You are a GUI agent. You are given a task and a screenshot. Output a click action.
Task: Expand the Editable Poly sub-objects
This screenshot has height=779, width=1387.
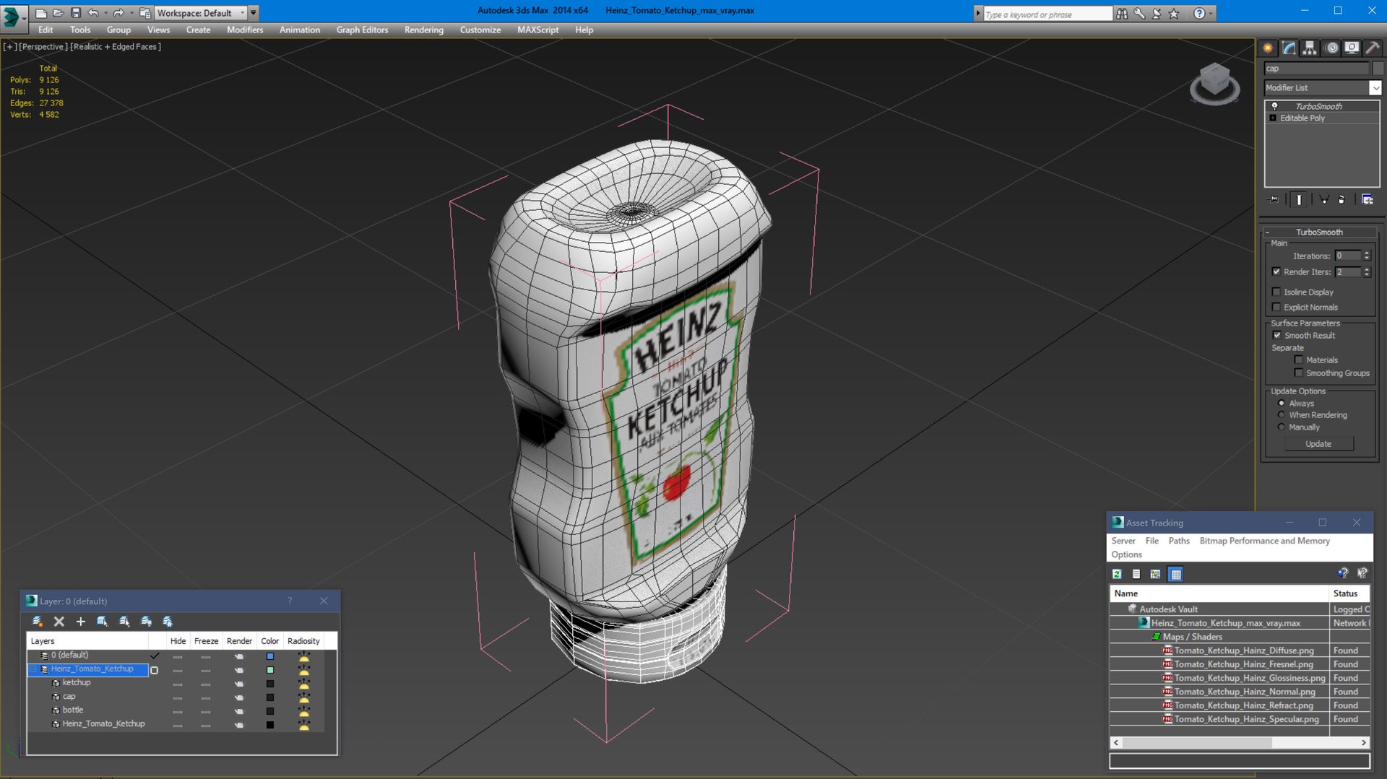pyautogui.click(x=1273, y=118)
